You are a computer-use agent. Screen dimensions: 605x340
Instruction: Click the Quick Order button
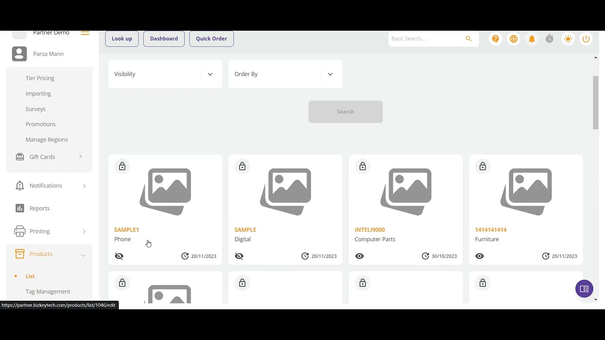point(211,39)
